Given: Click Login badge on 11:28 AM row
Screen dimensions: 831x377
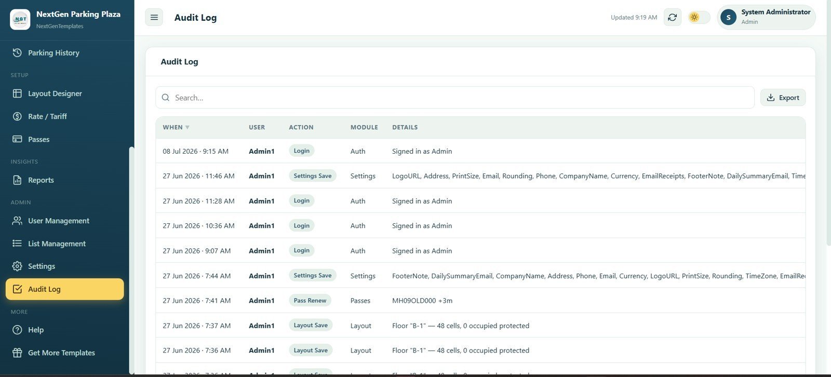Looking at the screenshot, I should coord(302,201).
